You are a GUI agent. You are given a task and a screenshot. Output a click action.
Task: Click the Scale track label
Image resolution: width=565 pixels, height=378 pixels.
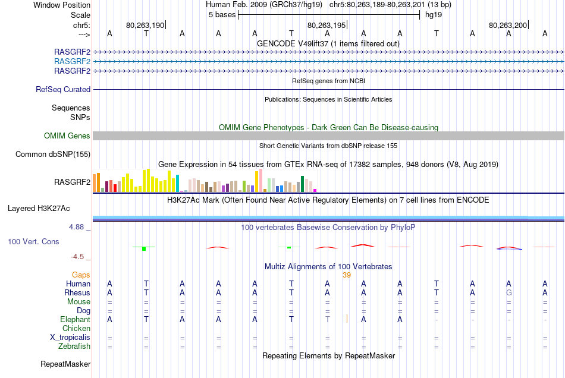pyautogui.click(x=80, y=15)
